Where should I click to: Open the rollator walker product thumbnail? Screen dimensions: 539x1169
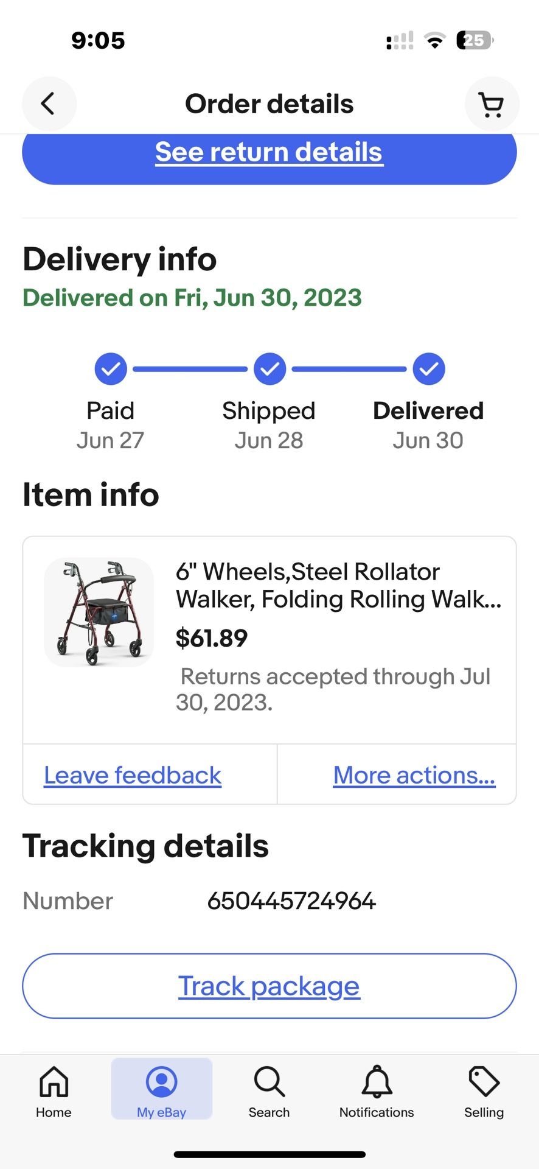click(99, 612)
